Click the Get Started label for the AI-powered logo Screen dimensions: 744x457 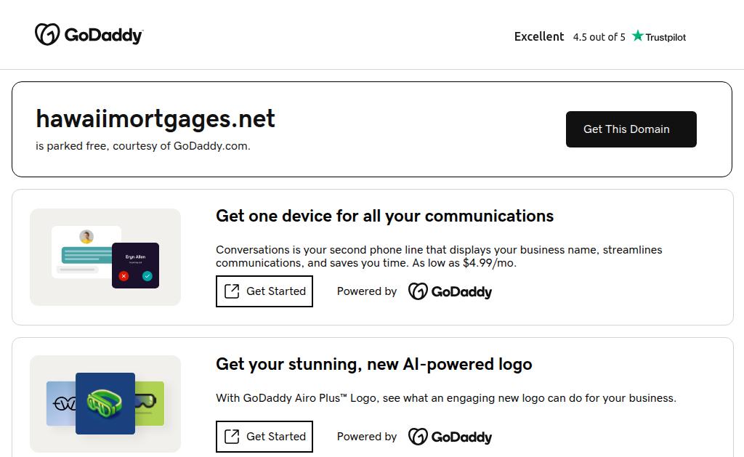pos(276,437)
